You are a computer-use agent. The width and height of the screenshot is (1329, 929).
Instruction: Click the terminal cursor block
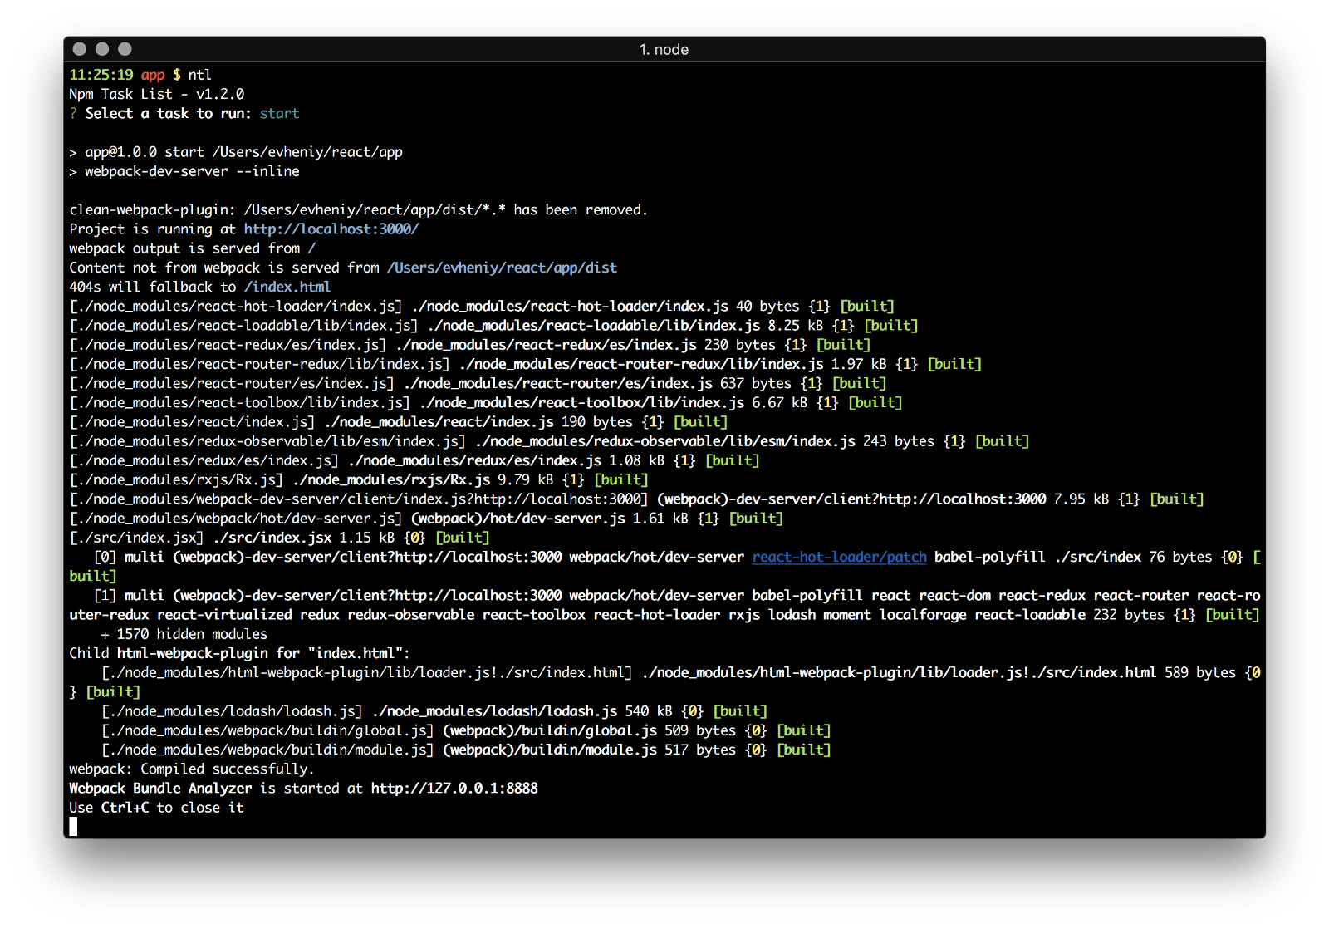pyautogui.click(x=73, y=827)
